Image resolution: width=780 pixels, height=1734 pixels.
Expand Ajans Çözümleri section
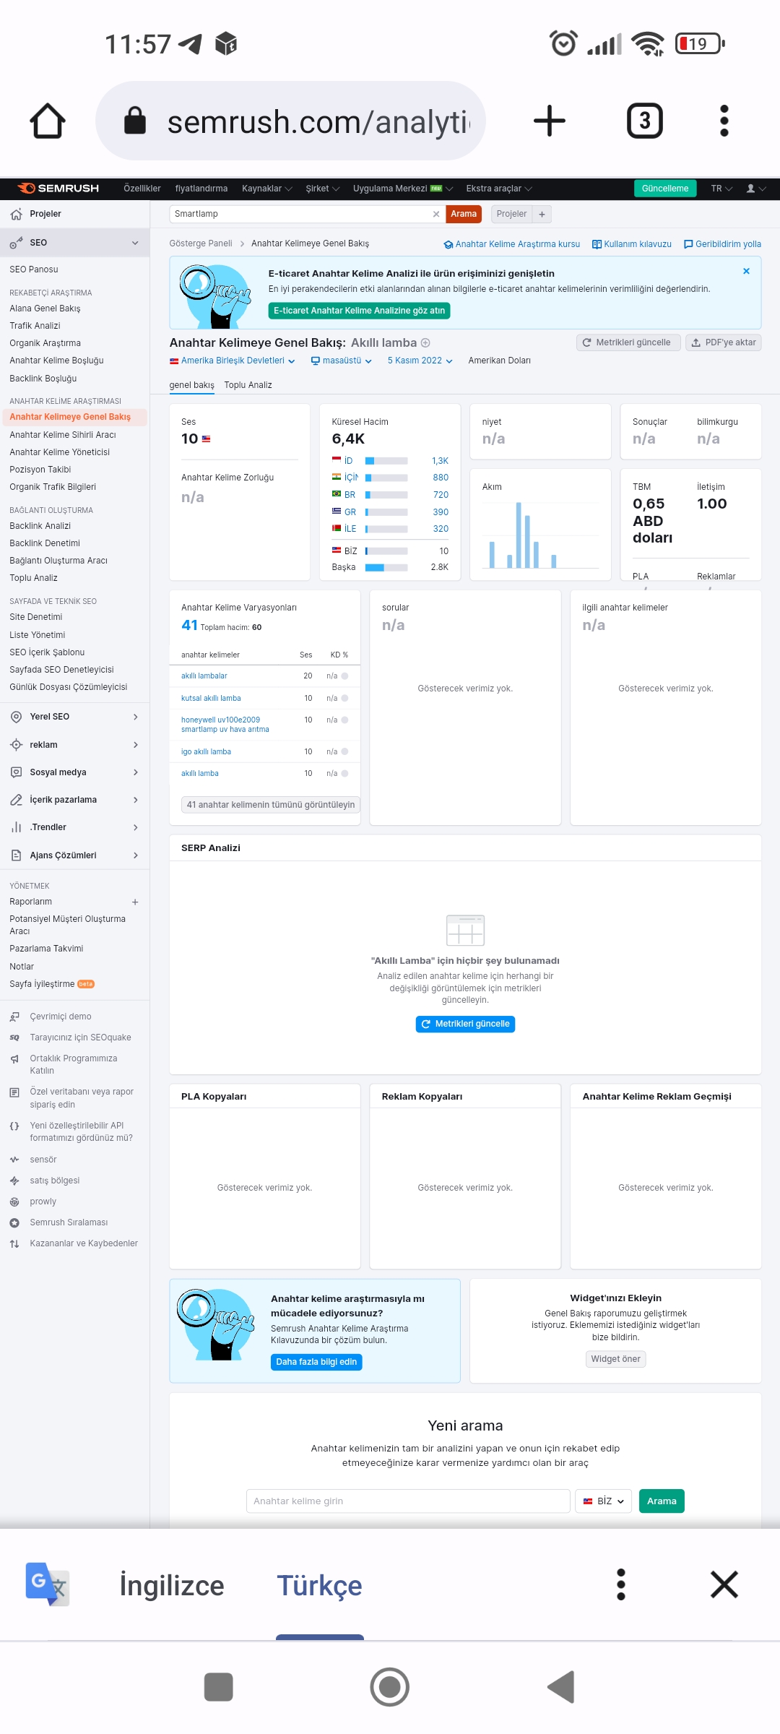74,855
